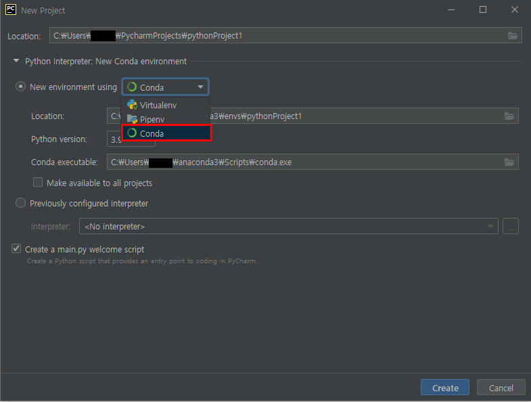Click the Python Interpreter: New Conda environment heading
Image resolution: width=531 pixels, height=402 pixels.
point(106,62)
